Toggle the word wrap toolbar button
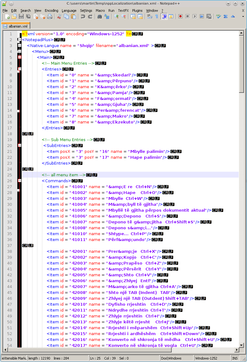 click(x=150, y=17)
